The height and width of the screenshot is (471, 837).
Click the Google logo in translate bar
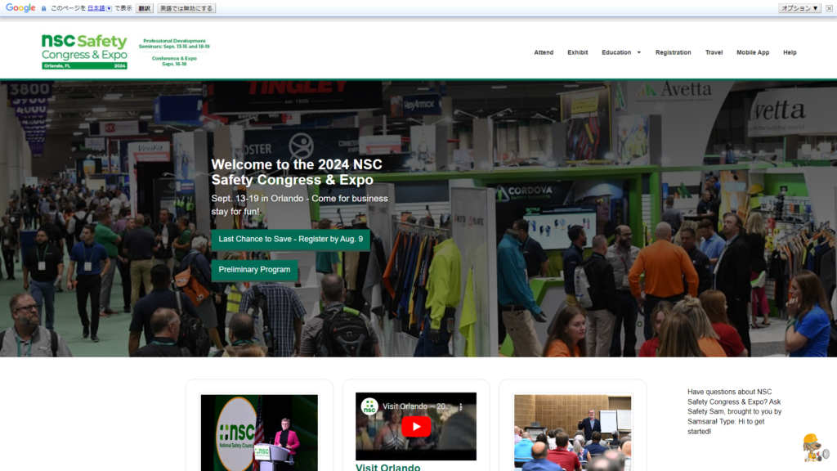20,8
